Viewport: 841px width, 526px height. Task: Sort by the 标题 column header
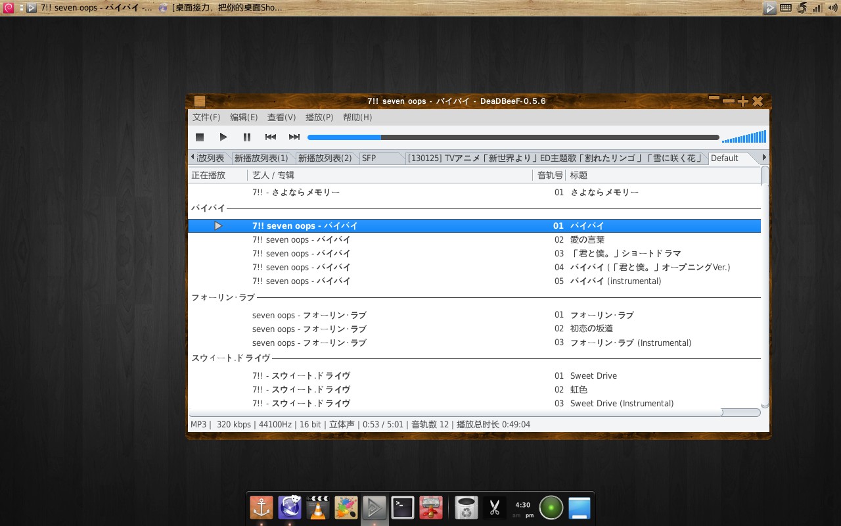point(664,175)
